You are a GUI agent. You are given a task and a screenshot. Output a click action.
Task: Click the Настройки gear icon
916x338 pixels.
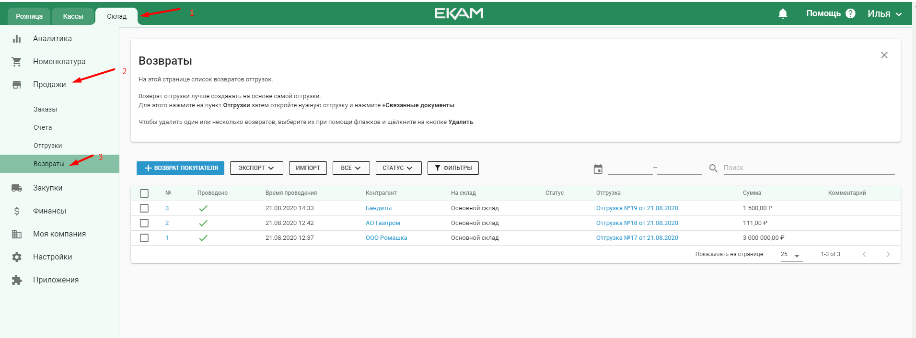pos(17,257)
